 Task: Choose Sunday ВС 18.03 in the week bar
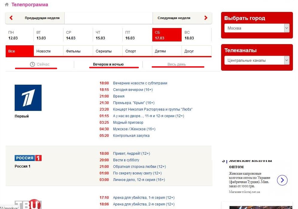tap(189, 35)
